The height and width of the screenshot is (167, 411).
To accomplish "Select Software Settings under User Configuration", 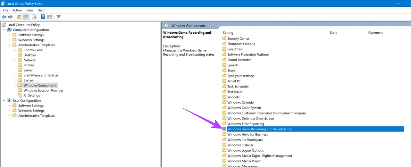I will point(31,105).
